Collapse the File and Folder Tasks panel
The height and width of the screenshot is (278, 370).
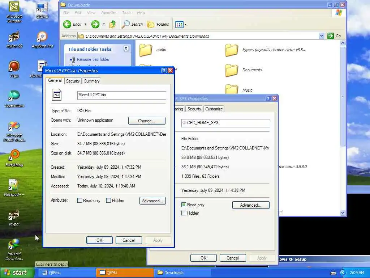pos(126,49)
